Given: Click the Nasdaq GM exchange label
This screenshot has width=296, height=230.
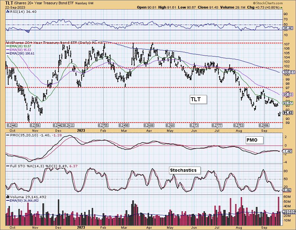Looking at the screenshot, I should tap(85, 3).
